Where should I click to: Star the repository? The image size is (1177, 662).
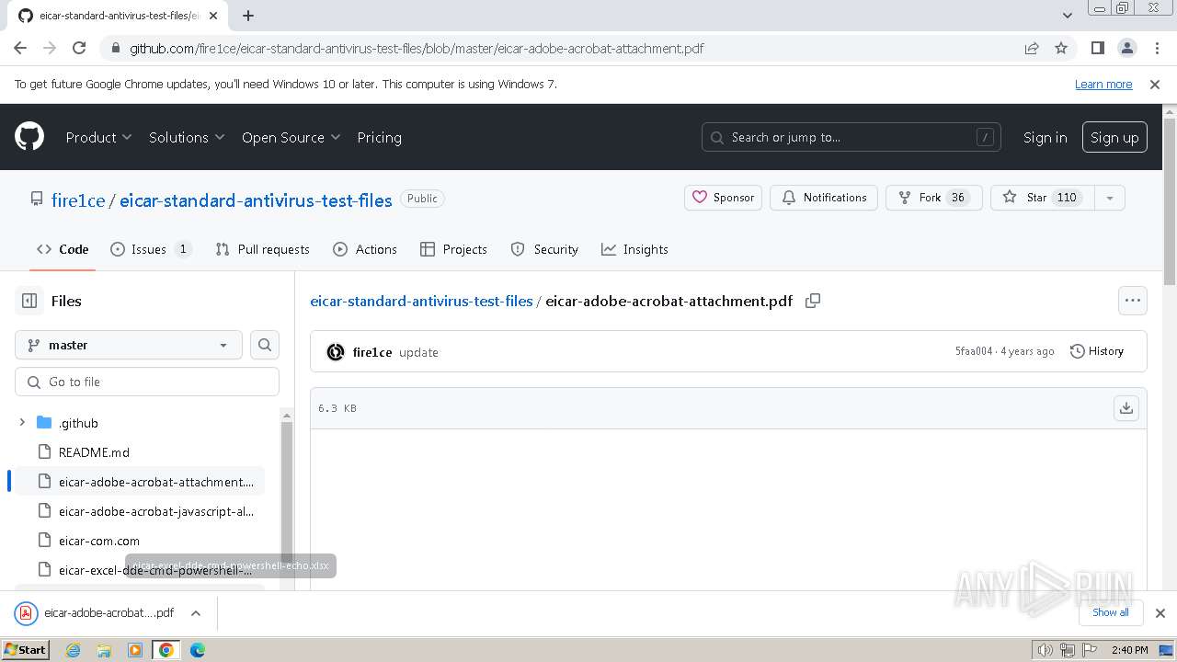coord(1043,198)
